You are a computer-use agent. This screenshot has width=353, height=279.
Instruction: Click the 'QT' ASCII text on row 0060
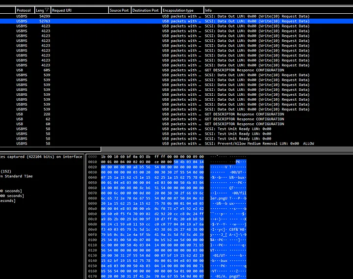click(x=231, y=188)
